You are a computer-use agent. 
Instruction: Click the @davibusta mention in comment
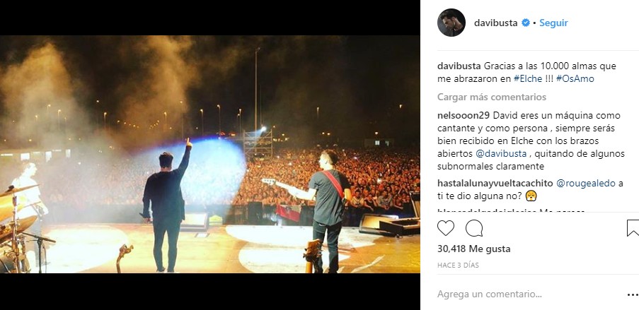tap(501, 154)
